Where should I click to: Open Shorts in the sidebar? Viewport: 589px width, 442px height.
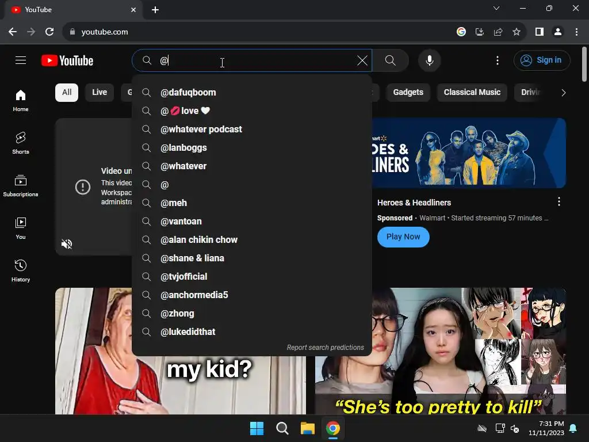[21, 143]
